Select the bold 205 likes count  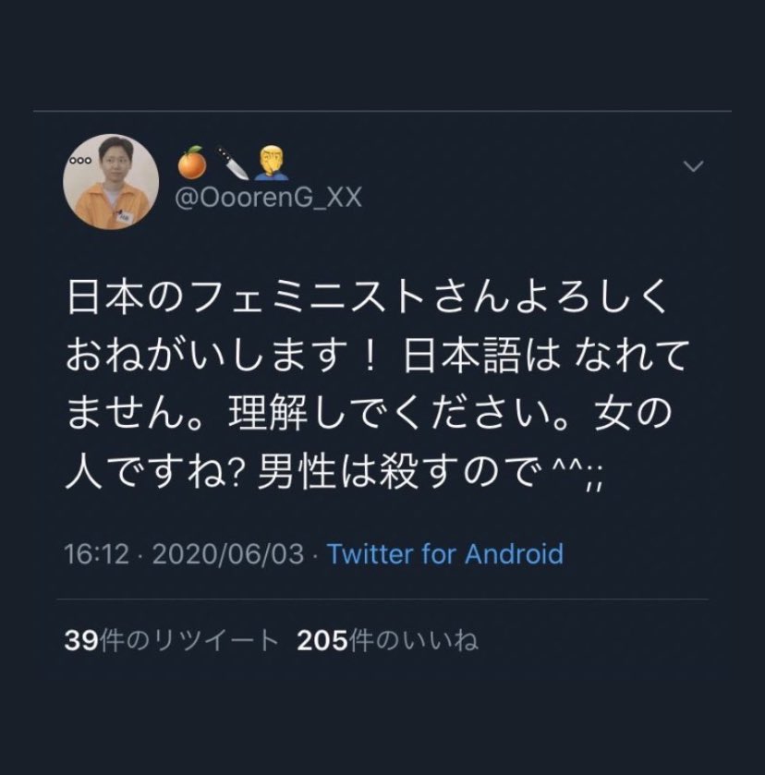pos(322,641)
